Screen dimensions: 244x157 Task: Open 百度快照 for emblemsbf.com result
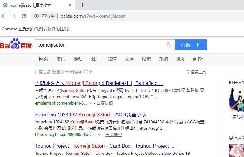[x=105, y=103]
